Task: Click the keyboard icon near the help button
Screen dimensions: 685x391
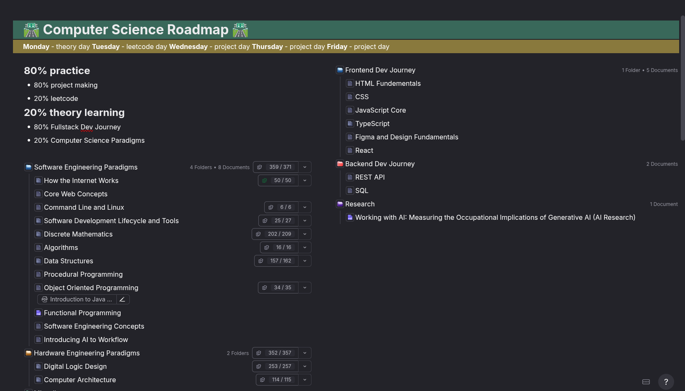Action: (x=646, y=382)
